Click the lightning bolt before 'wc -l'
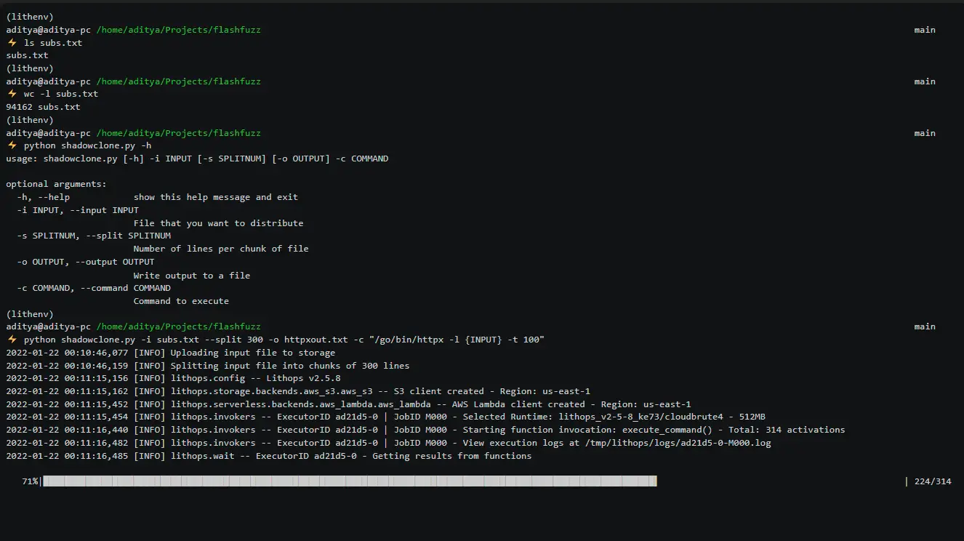The width and height of the screenshot is (964, 541). pyautogui.click(x=12, y=94)
